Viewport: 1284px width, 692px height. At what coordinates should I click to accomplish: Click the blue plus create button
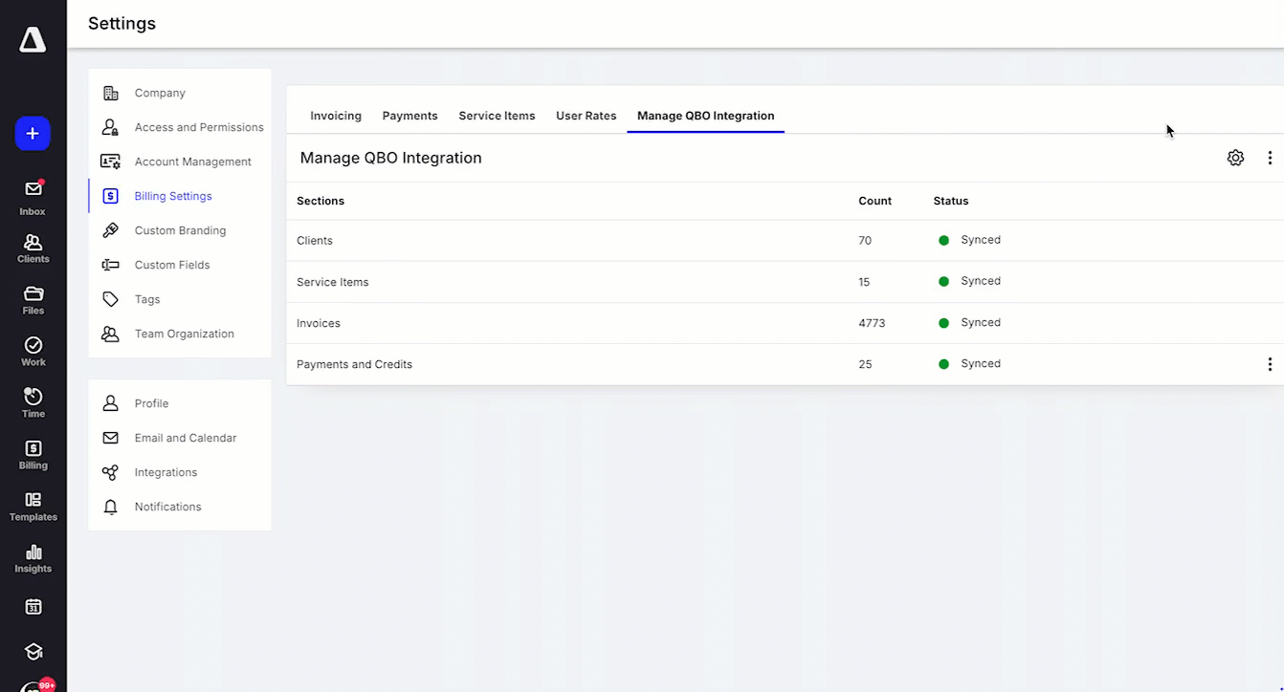point(33,133)
